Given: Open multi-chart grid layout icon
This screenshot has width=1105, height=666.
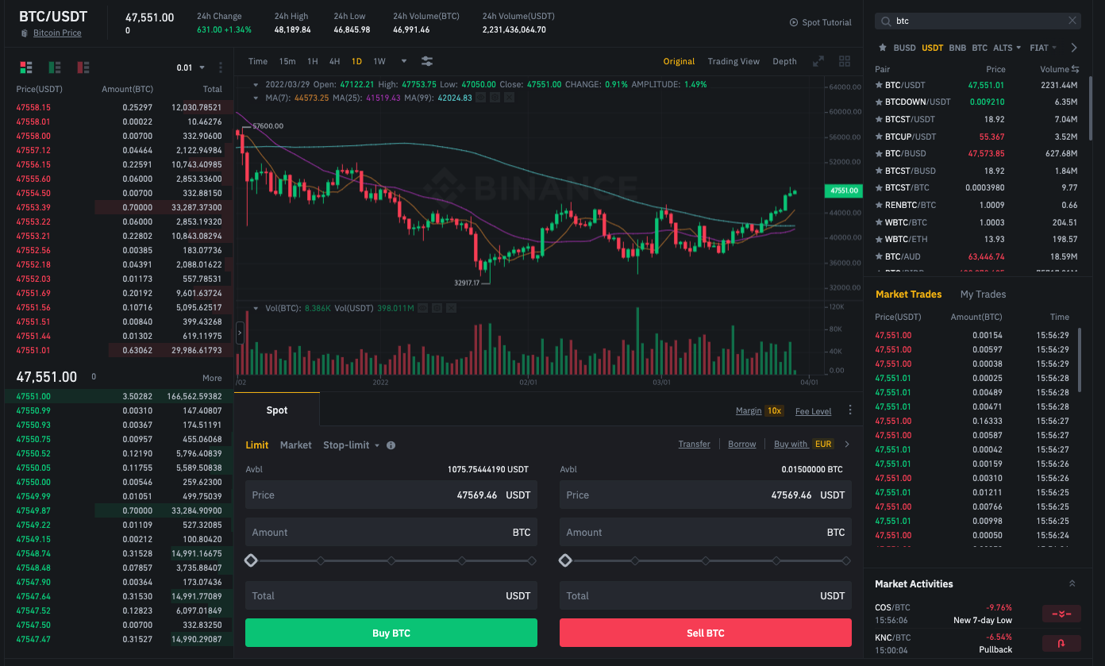Looking at the screenshot, I should point(845,61).
